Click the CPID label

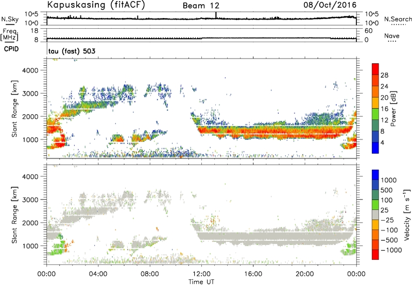point(11,49)
